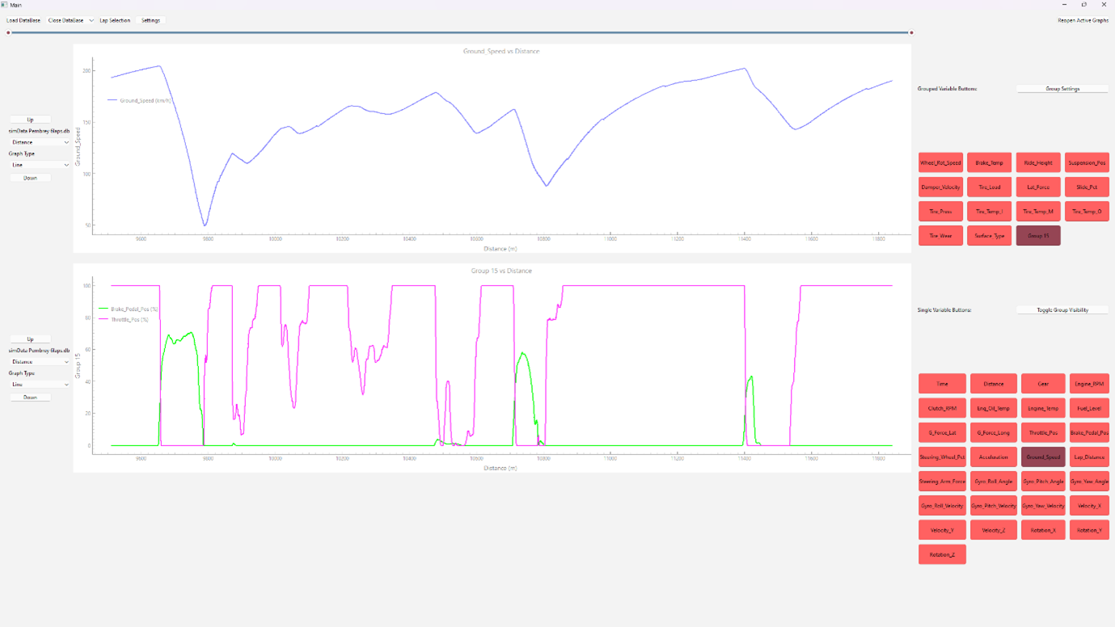
Task: Click Reopen Active Graphs
Action: point(1083,20)
